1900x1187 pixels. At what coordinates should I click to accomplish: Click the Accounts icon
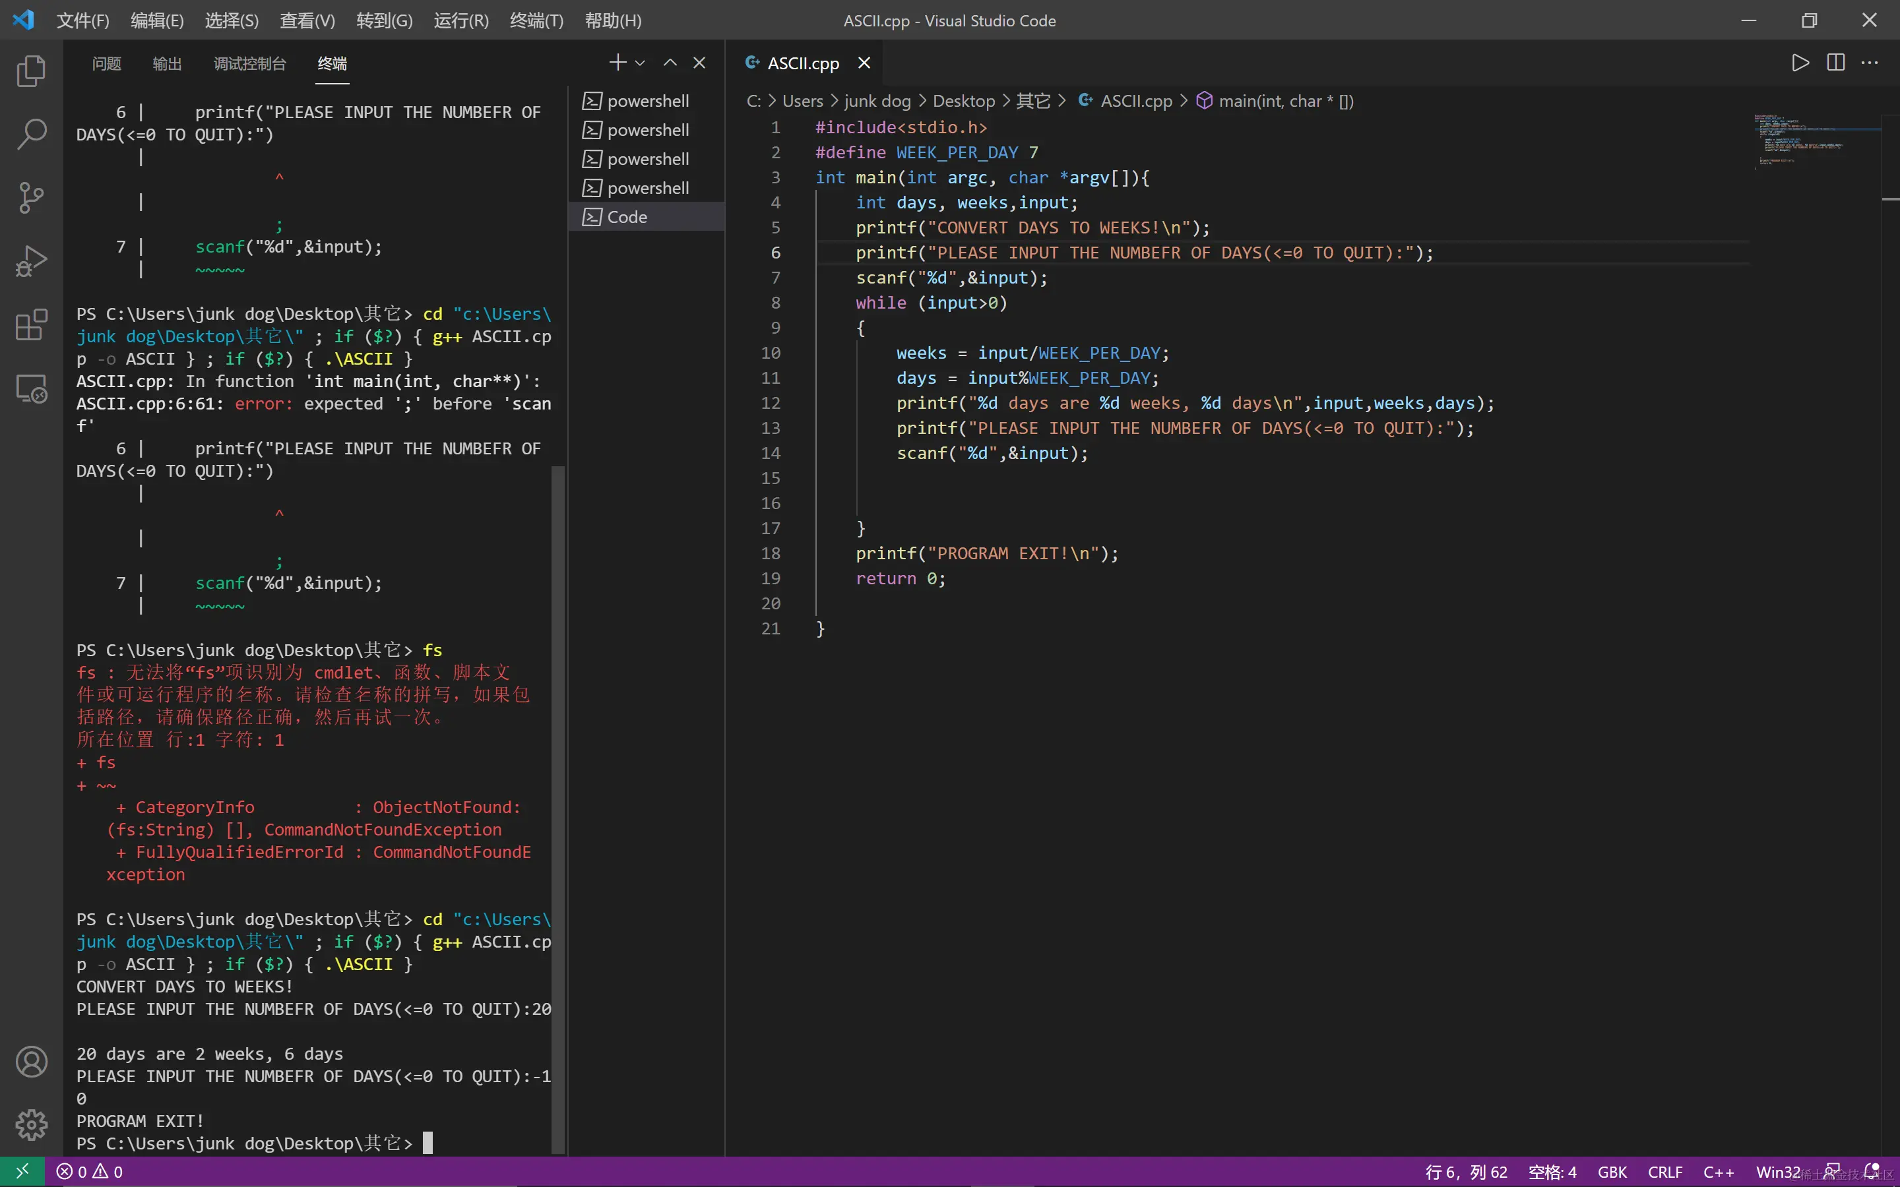tap(32, 1062)
